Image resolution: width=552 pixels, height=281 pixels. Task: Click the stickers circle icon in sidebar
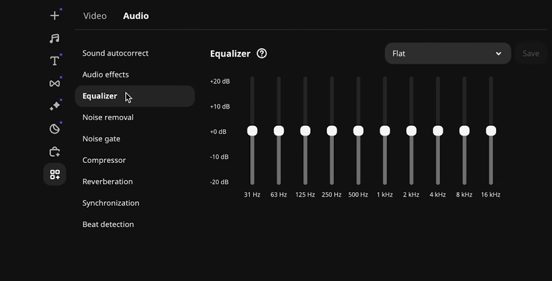pyautogui.click(x=55, y=128)
